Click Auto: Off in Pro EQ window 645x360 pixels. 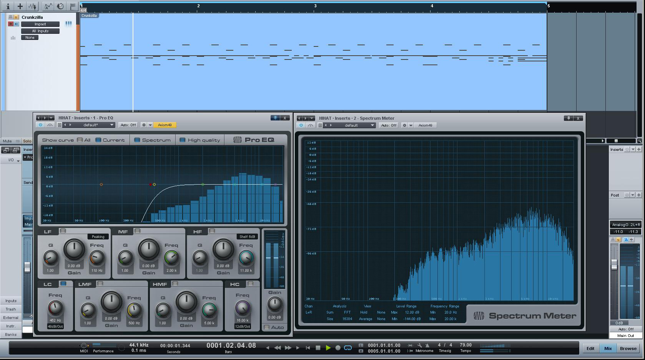(128, 125)
